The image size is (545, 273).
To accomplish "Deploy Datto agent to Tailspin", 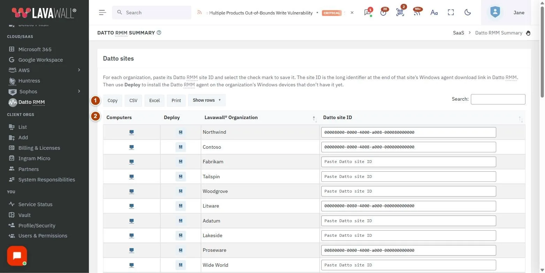I will (x=181, y=177).
